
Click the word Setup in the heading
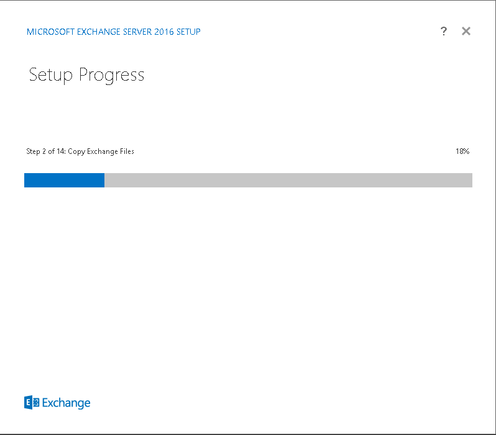click(x=50, y=75)
